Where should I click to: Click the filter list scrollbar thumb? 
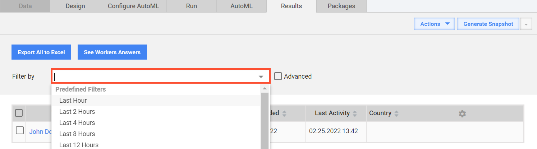(265, 121)
